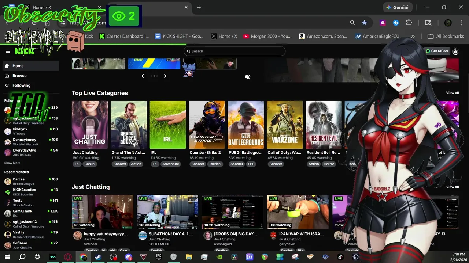Click Tactical tag under Counter-Strike 2
The height and width of the screenshot is (263, 469).
[215, 164]
